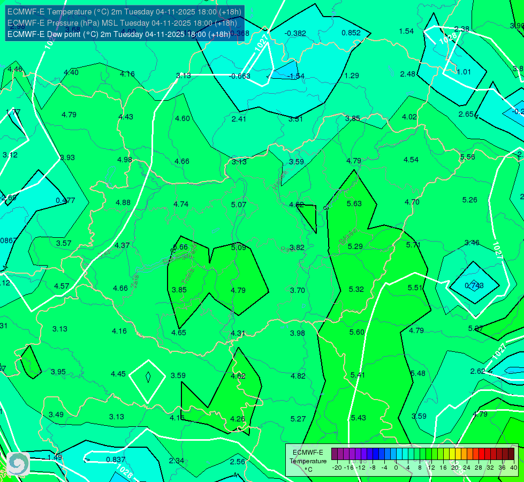Click the purple -20 swatch in the legend
The image size is (524, 482).
click(334, 454)
